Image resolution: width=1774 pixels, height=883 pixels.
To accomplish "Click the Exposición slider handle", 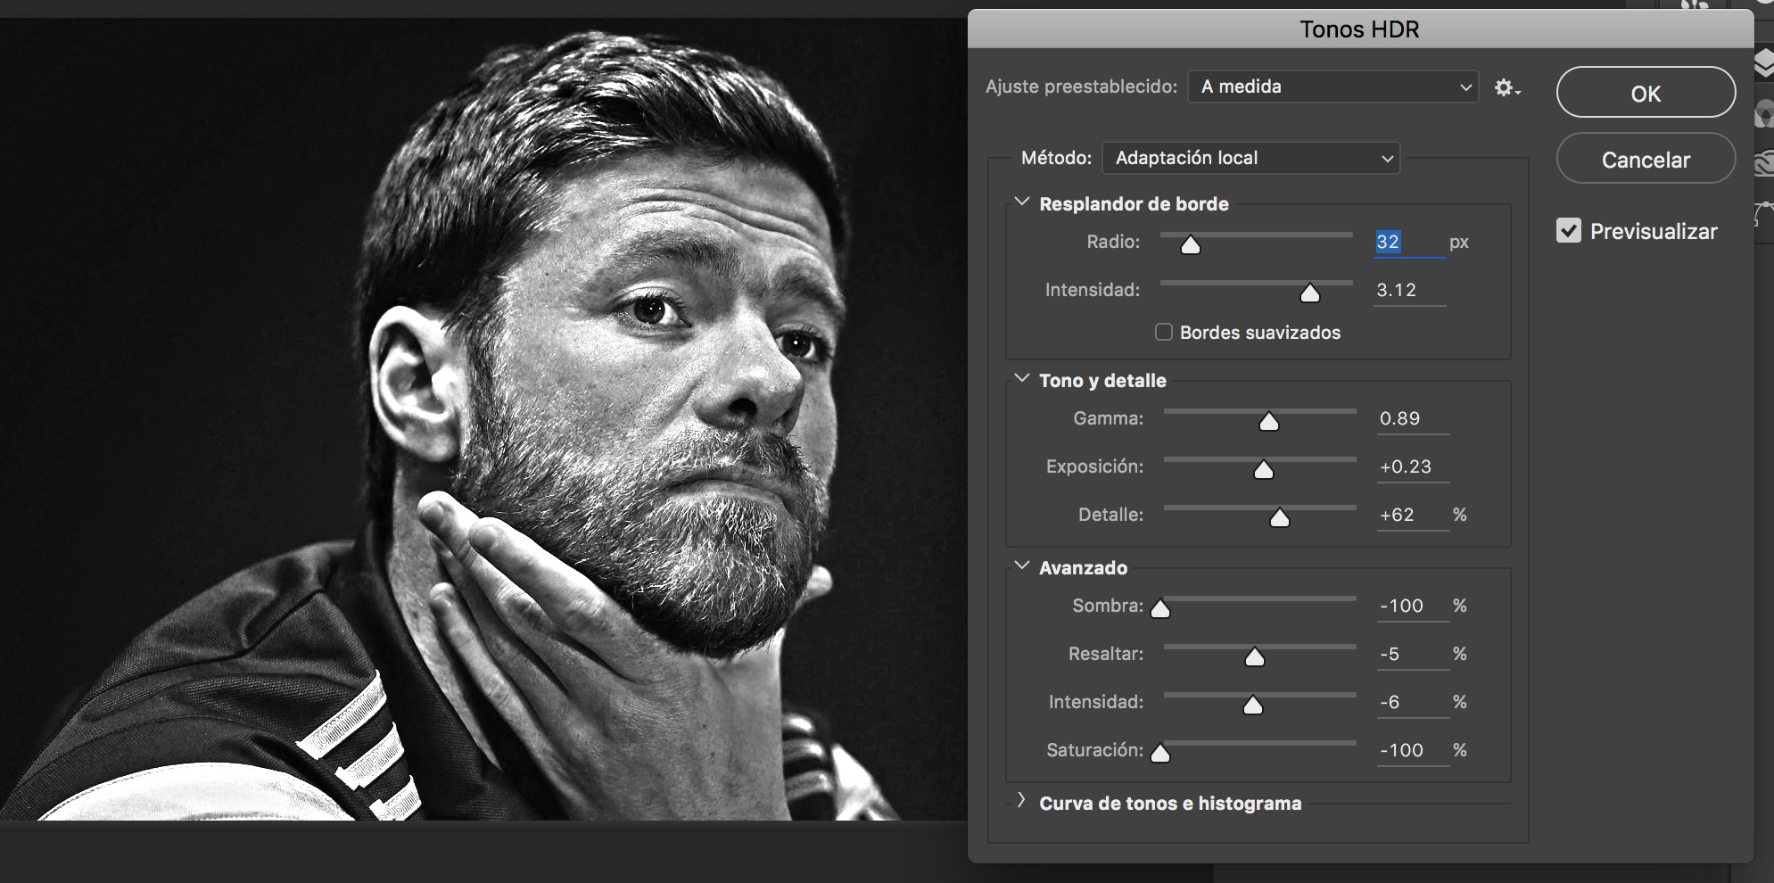I will click(x=1264, y=469).
